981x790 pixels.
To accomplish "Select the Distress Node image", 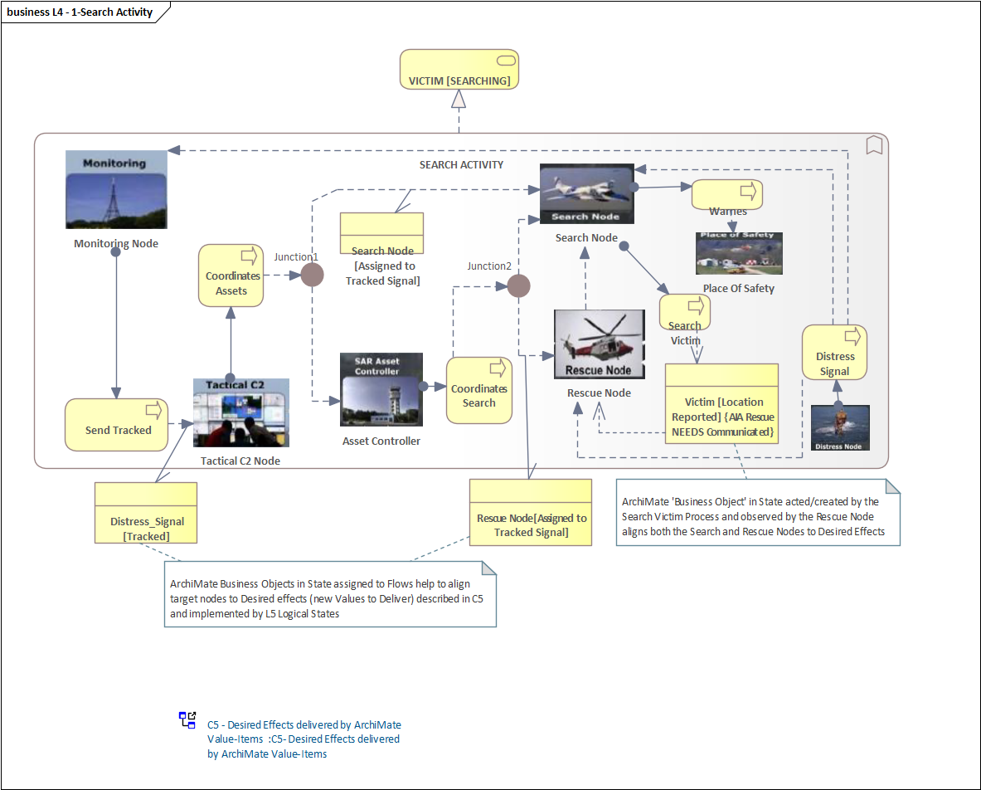I will (839, 427).
